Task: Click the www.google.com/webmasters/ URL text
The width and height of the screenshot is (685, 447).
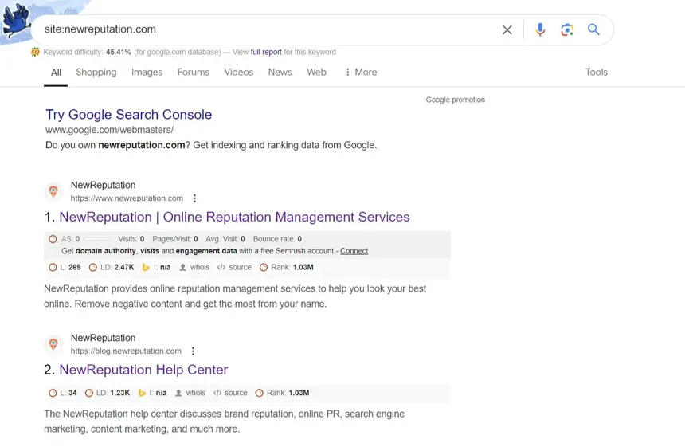Action: (109, 130)
